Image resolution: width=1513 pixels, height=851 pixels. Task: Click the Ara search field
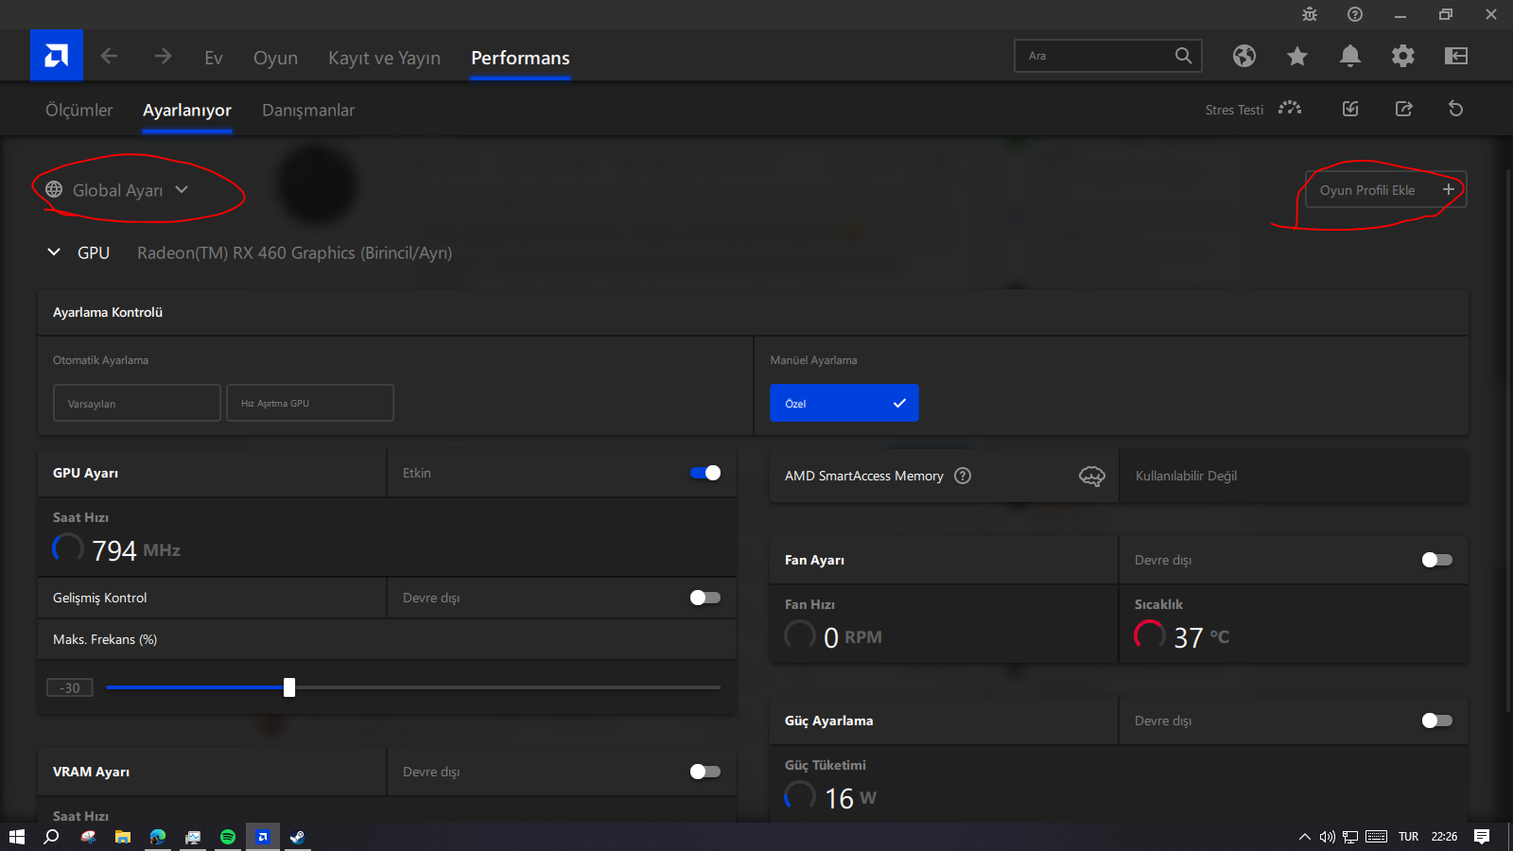(1108, 56)
